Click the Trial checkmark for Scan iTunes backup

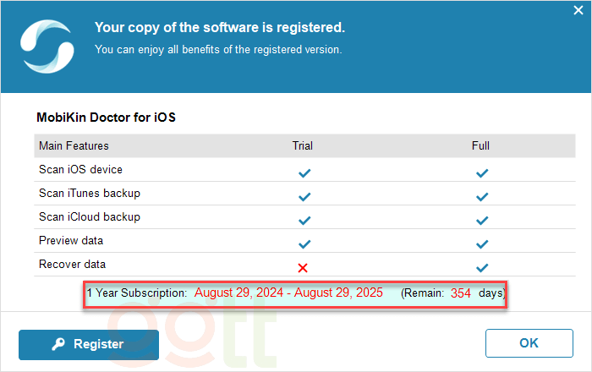tap(304, 196)
